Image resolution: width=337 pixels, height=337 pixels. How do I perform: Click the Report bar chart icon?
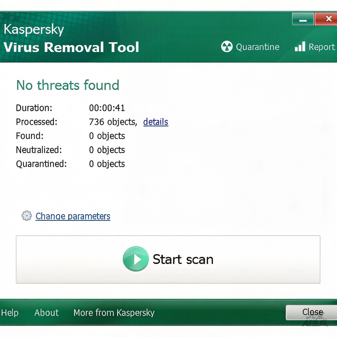[x=300, y=46]
